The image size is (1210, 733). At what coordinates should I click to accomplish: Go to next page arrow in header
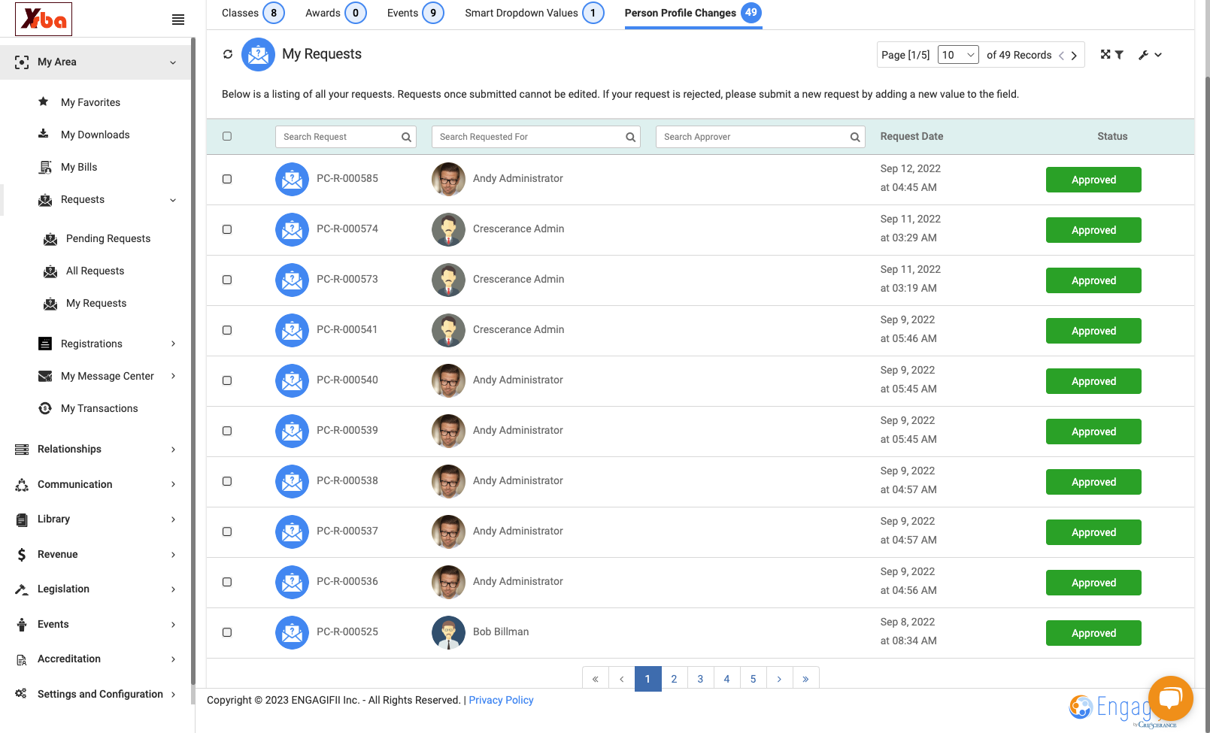(x=1074, y=56)
